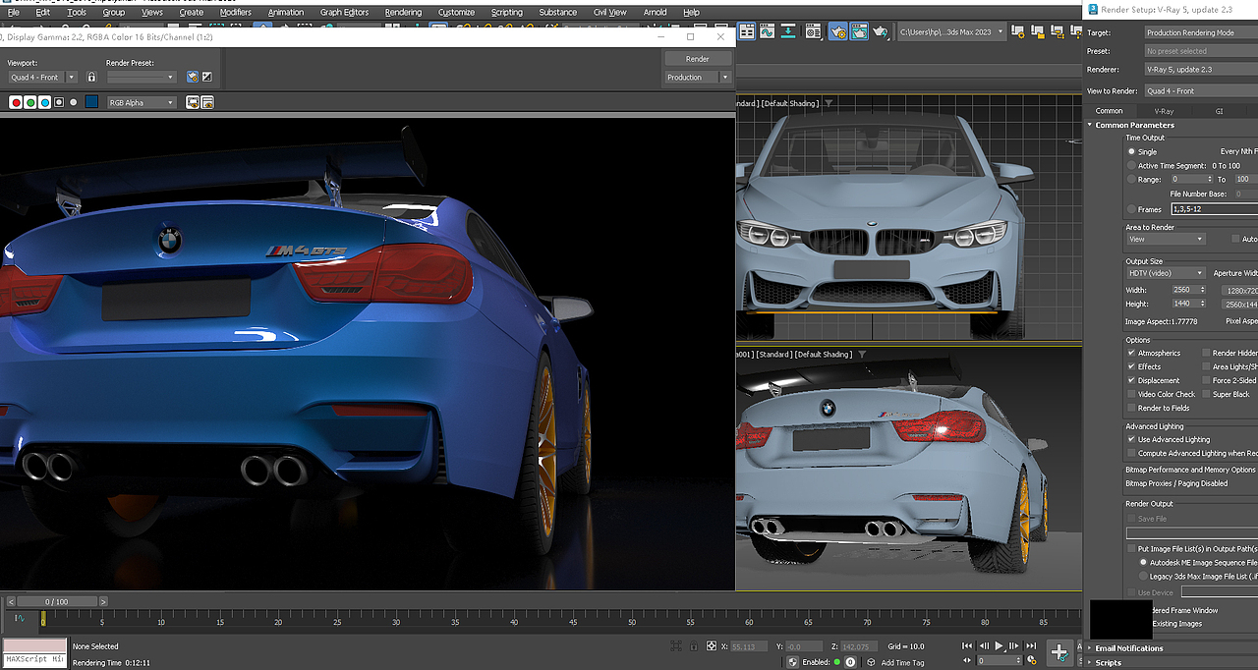The width and height of the screenshot is (1258, 670).
Task: Click the second frame buffer overlay toggle icon
Action: 207,102
